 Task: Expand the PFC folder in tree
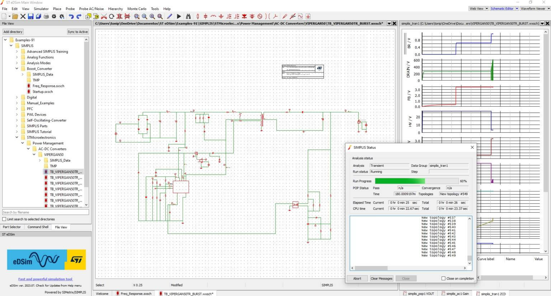point(17,109)
